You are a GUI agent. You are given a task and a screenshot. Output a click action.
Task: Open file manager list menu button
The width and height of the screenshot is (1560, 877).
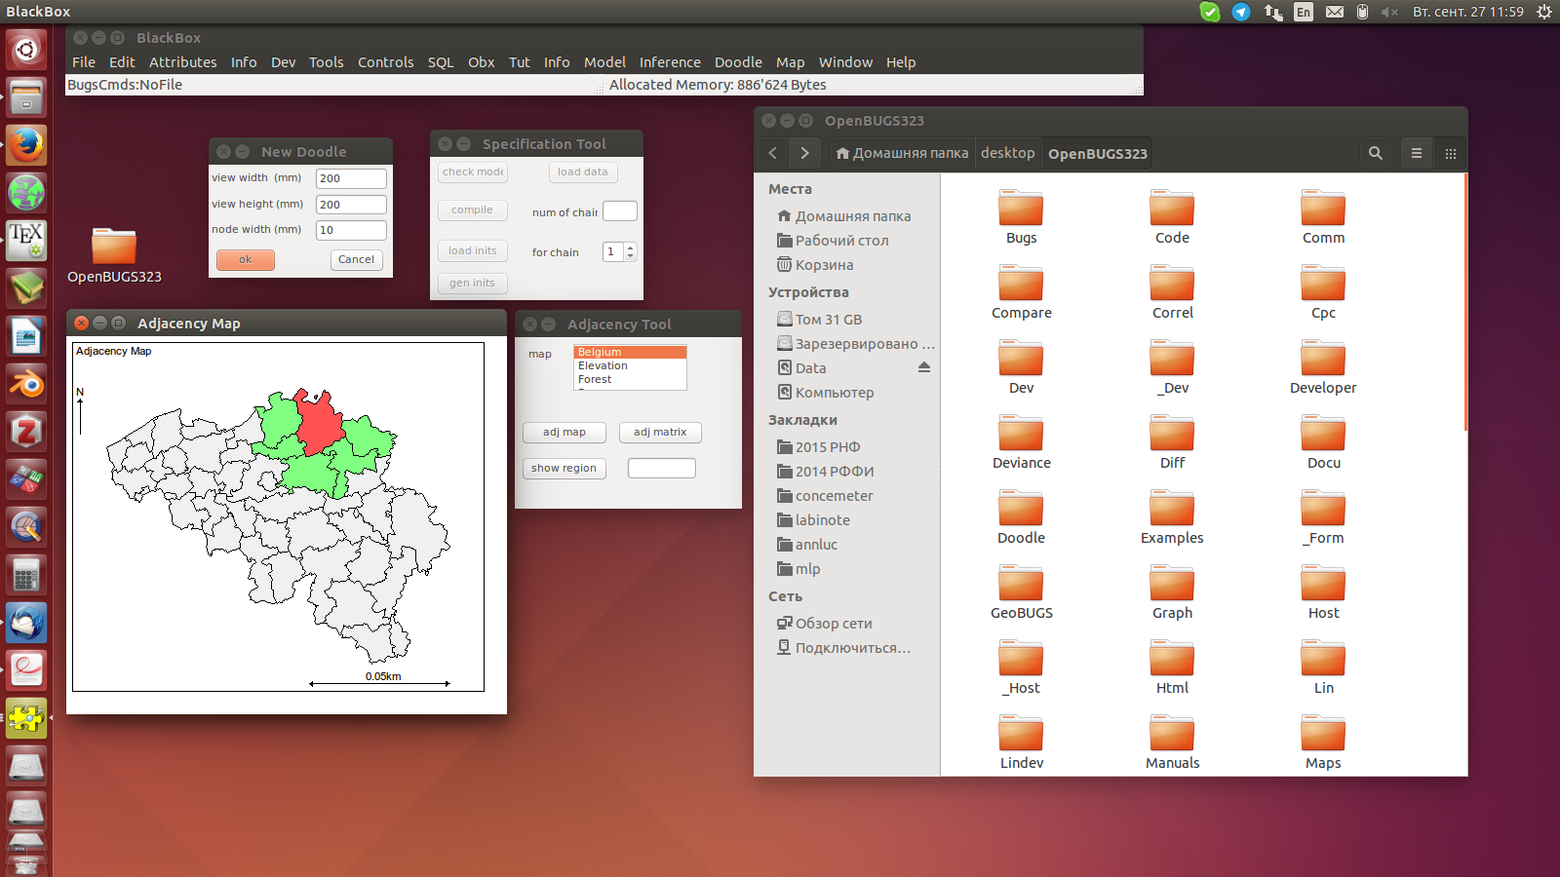coord(1416,153)
